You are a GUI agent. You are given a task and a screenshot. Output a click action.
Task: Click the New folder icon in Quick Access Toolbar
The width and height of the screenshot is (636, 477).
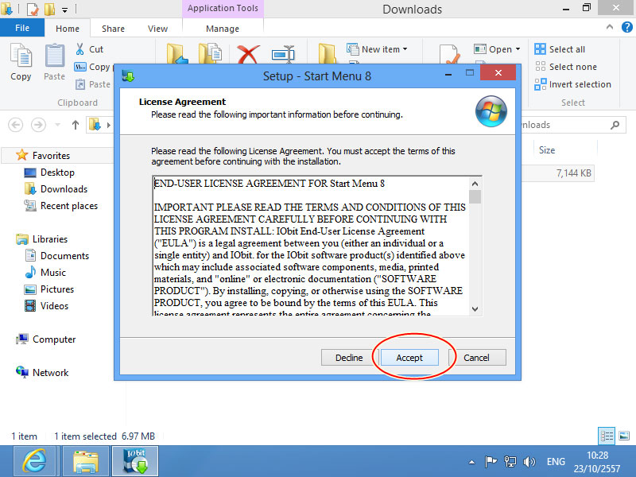[49, 9]
